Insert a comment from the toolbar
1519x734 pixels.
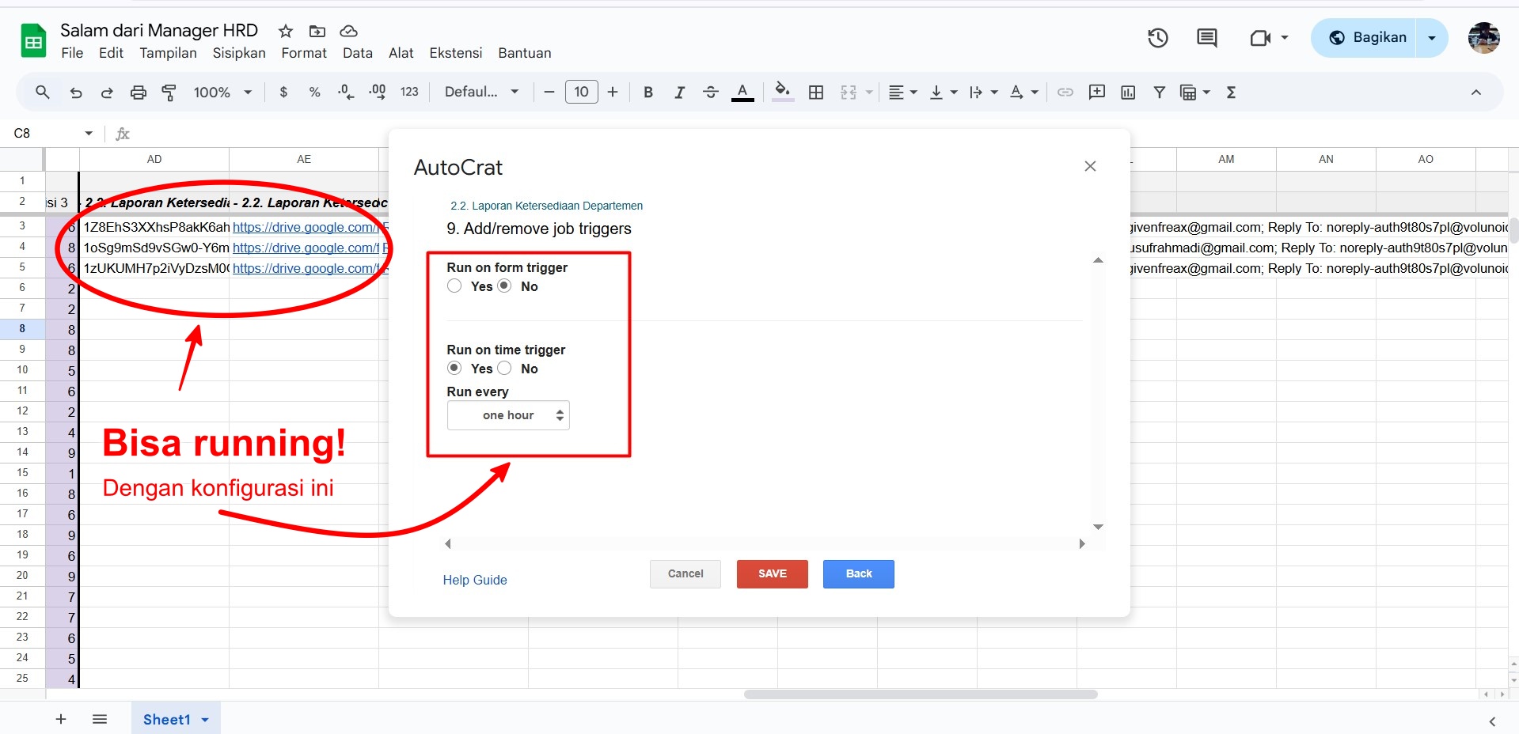1097,92
